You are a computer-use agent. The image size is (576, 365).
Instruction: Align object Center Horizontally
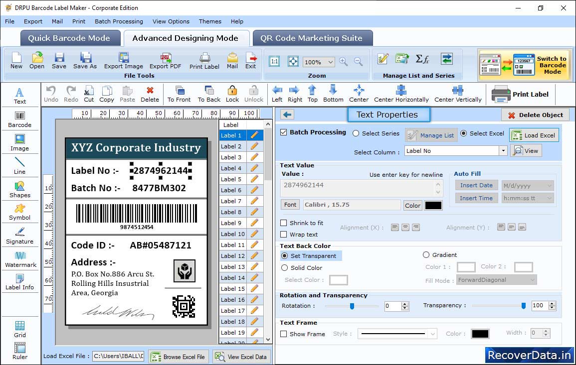401,94
